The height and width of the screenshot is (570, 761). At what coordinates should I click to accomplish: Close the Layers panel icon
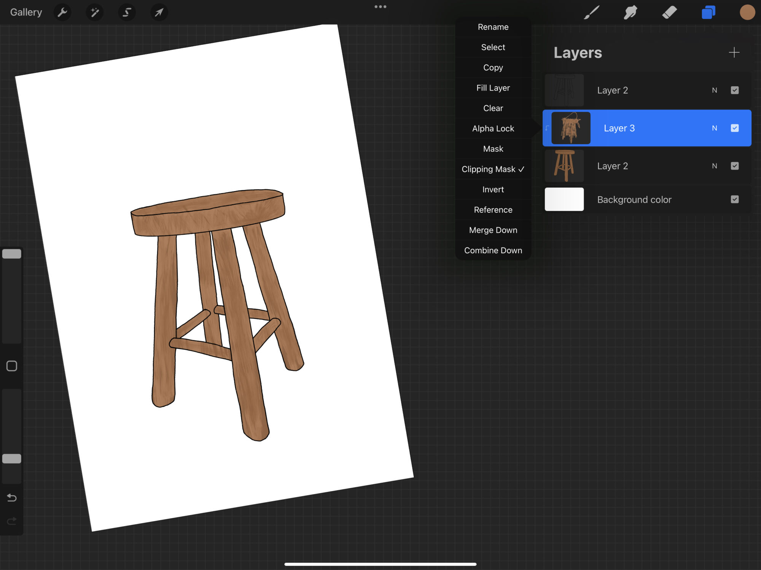pyautogui.click(x=708, y=13)
